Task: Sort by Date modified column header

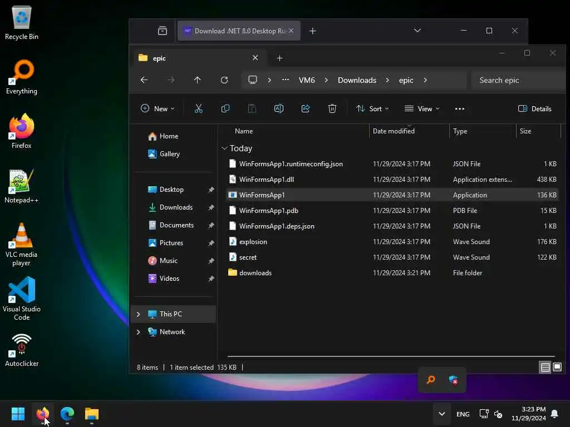Action: click(394, 131)
